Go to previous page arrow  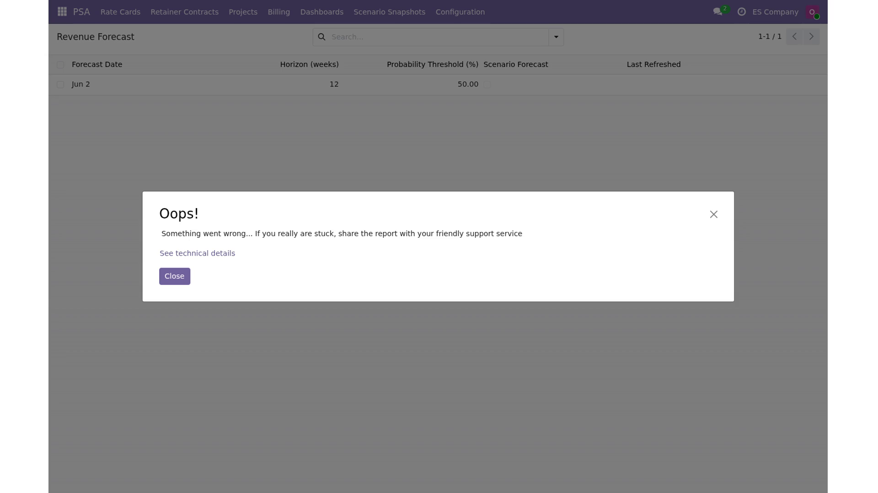(794, 37)
